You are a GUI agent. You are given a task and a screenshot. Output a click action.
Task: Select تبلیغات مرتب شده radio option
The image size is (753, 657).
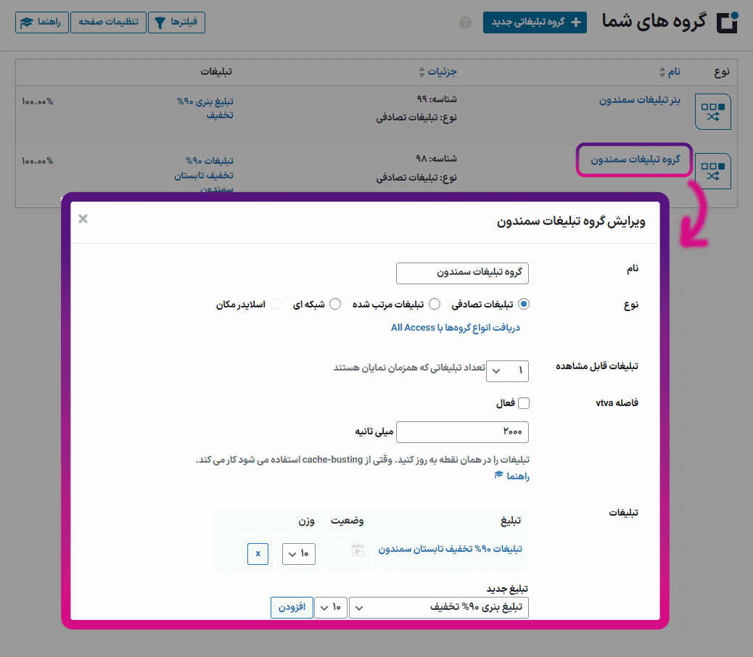click(435, 305)
